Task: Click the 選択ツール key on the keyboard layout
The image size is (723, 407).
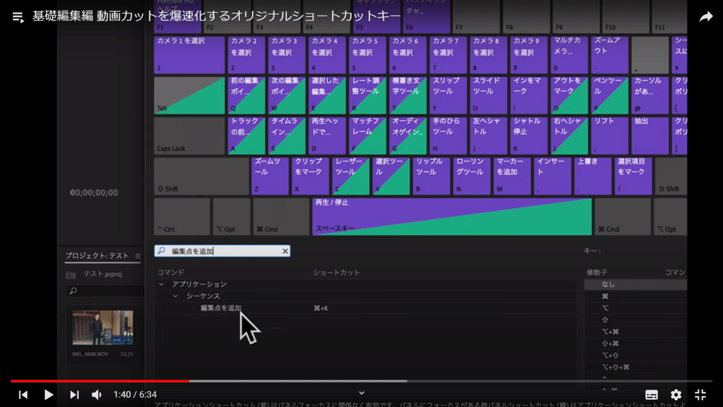Action: 390,175
